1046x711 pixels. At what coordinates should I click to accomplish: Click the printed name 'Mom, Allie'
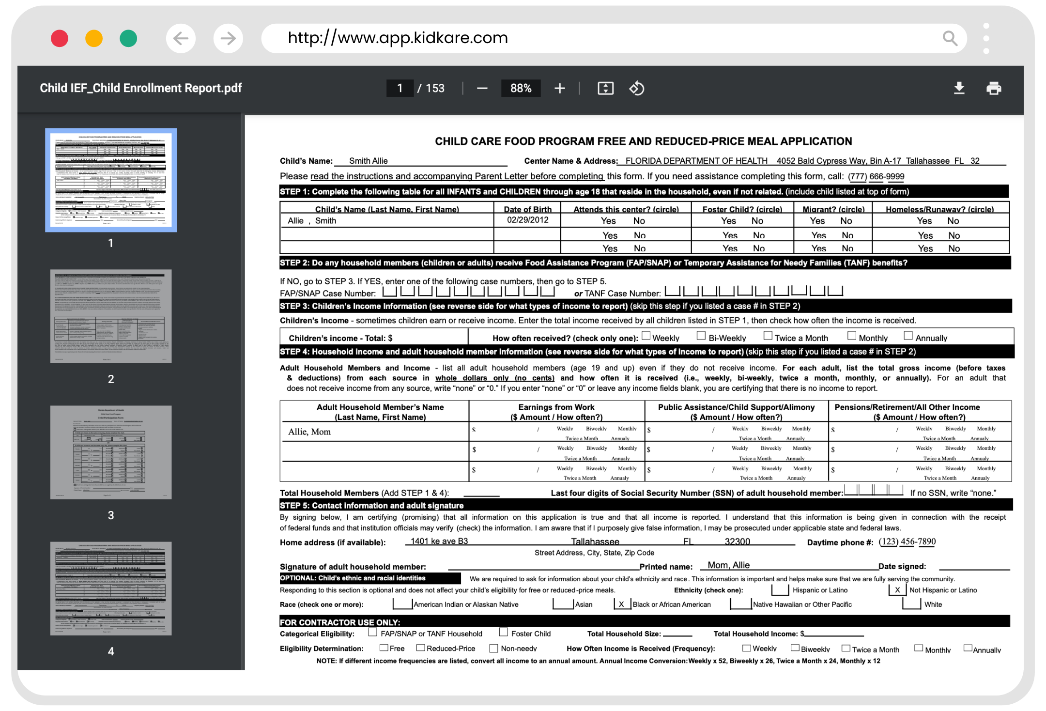tap(728, 565)
